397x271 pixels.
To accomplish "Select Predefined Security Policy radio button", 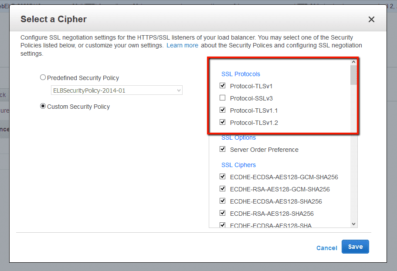I will tap(43, 77).
